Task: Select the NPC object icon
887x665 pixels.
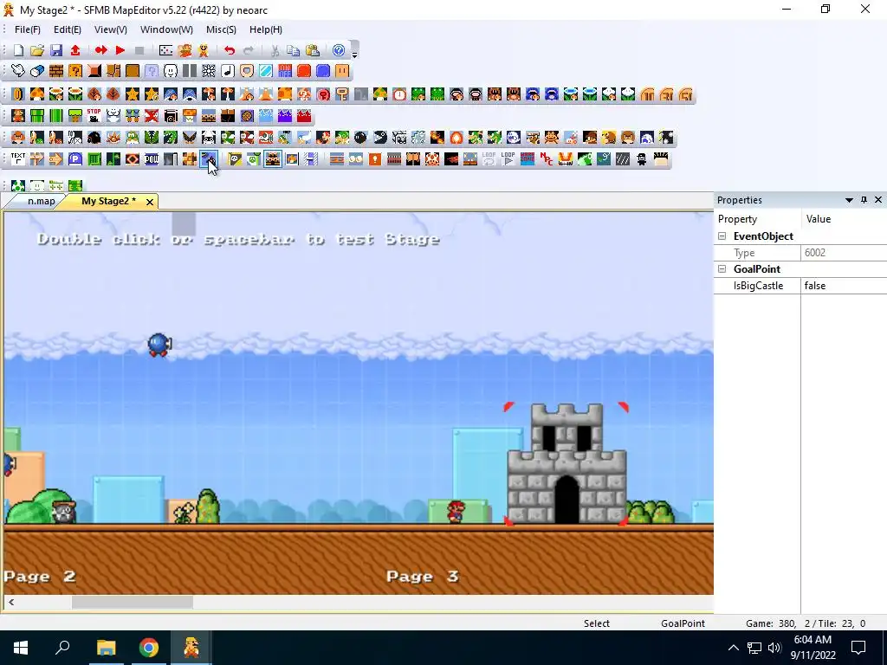Action: click(x=547, y=159)
